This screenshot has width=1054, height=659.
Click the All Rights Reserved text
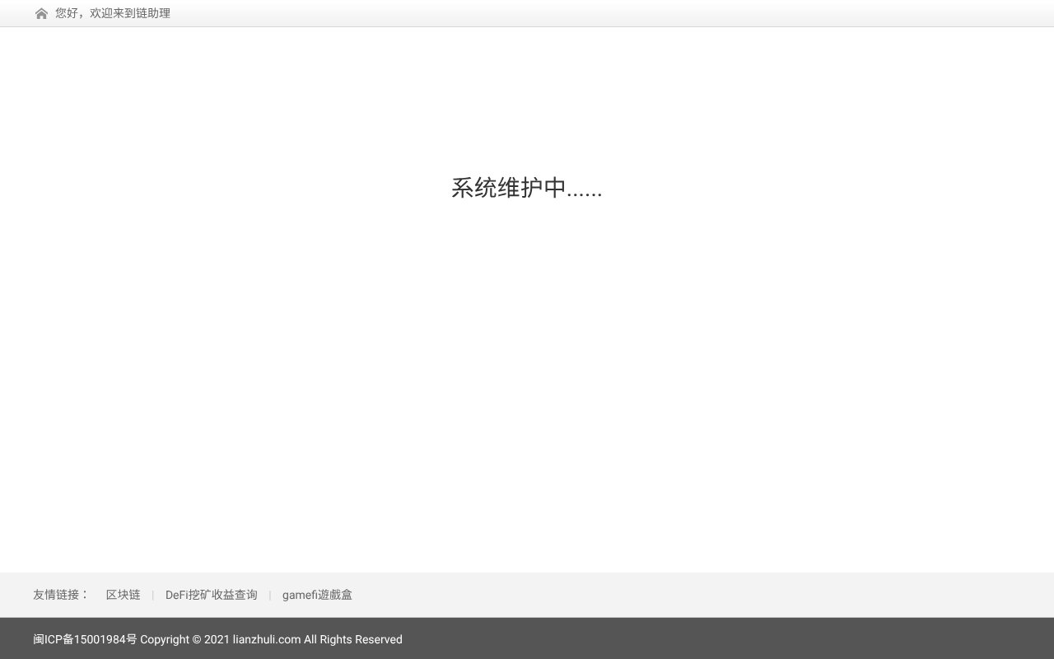pos(353,639)
